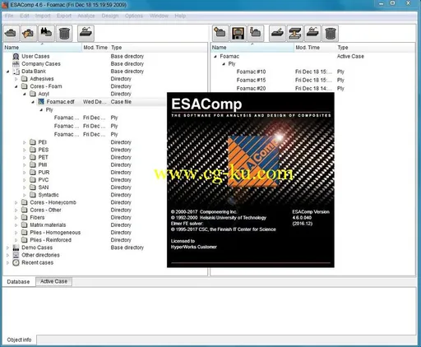Image resolution: width=421 pixels, height=347 pixels.
Task: Open the Options menu
Action: click(134, 16)
